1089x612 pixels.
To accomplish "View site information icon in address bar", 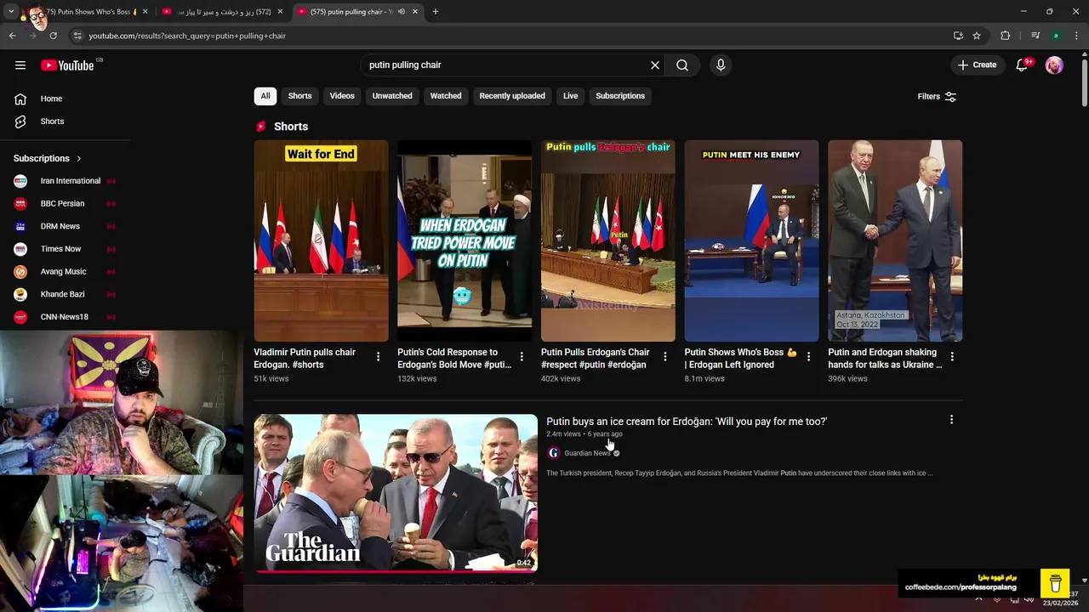I will (x=77, y=36).
